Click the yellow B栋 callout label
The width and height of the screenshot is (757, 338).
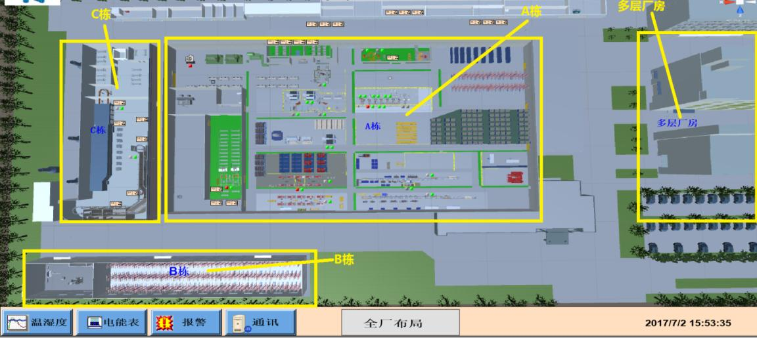[344, 259]
